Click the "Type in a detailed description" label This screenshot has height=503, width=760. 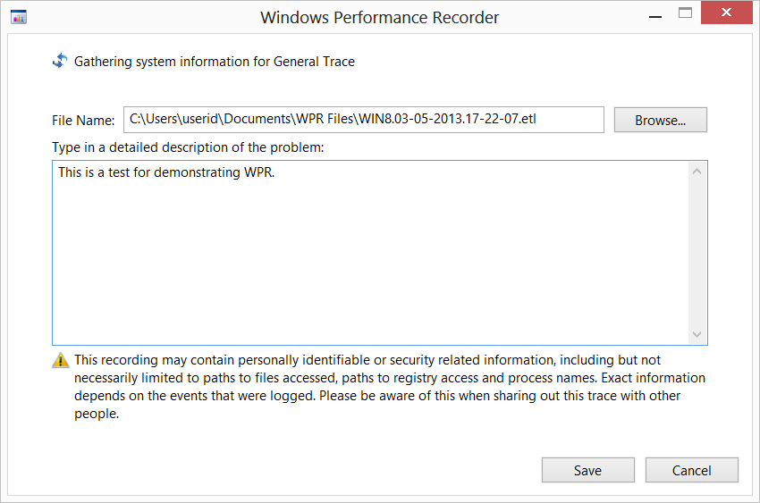(188, 147)
